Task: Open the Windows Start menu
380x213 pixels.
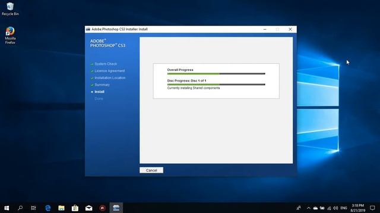Action: (7, 208)
